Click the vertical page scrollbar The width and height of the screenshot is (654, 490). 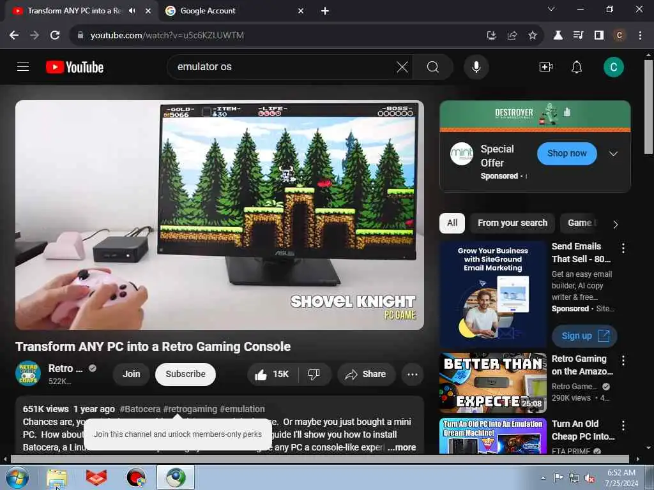648,107
